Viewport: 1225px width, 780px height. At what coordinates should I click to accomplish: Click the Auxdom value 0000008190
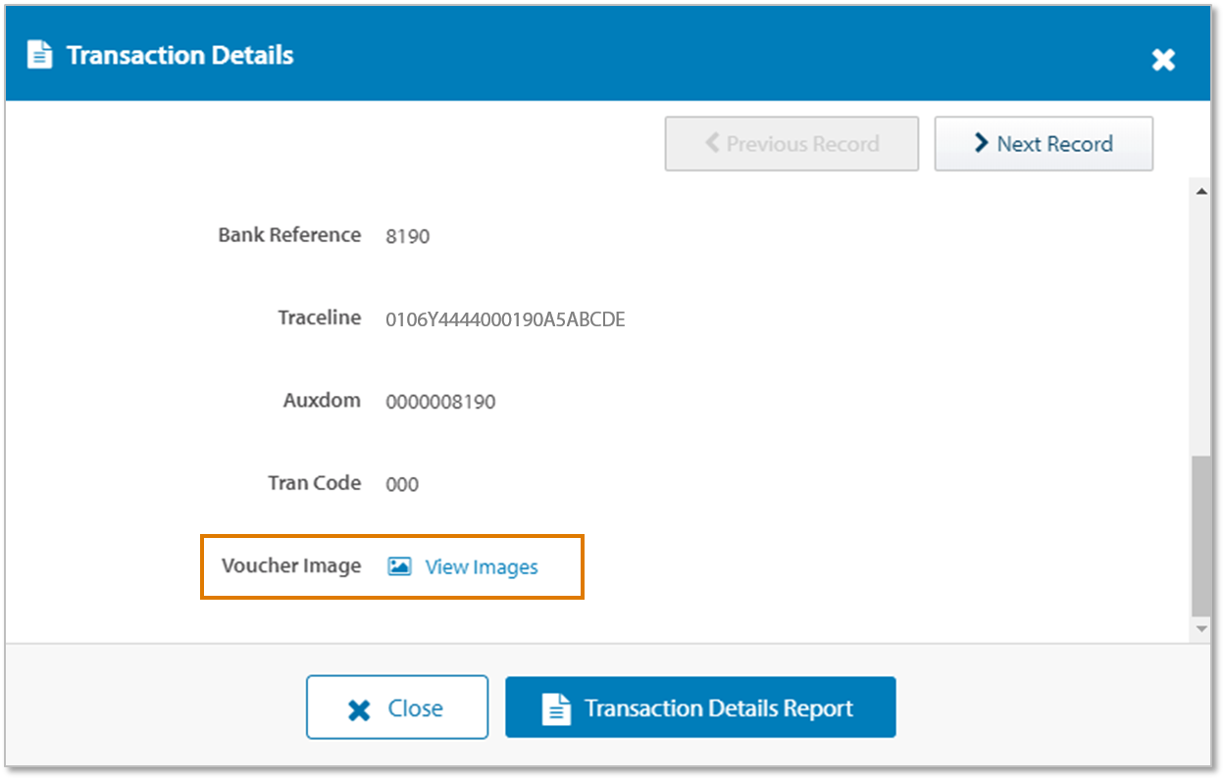tap(440, 402)
